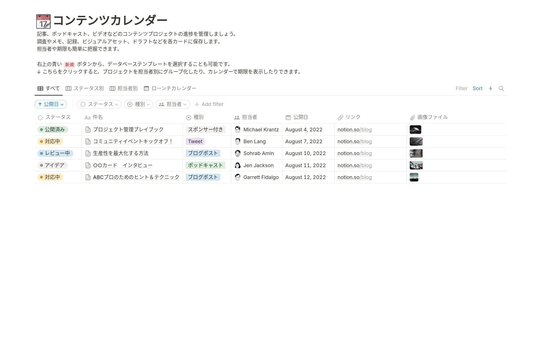
Task: Click the calendar icon in the 公開日 column header
Action: (288, 117)
